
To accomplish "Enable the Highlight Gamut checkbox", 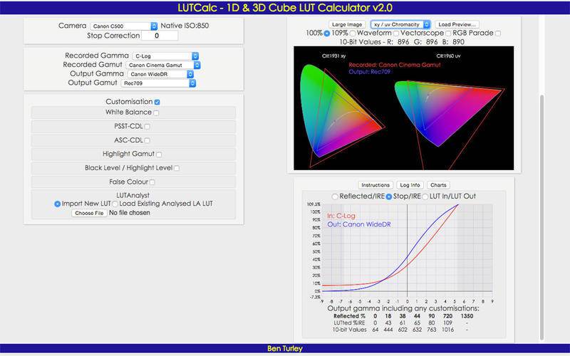I will pyautogui.click(x=159, y=155).
